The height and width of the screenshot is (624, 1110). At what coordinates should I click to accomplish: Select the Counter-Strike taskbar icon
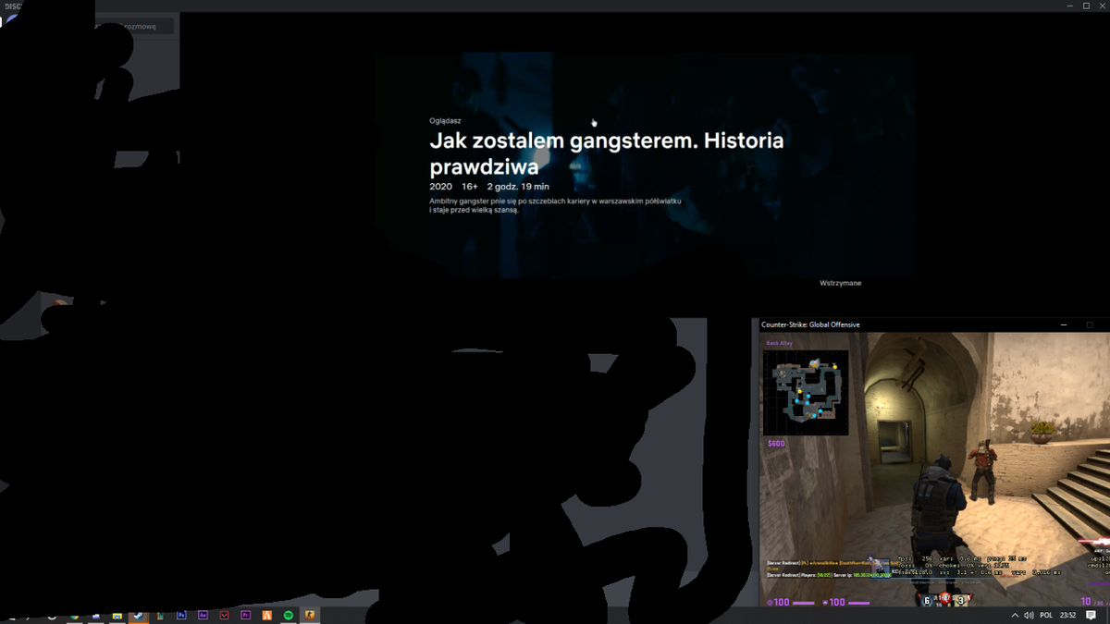tap(309, 615)
